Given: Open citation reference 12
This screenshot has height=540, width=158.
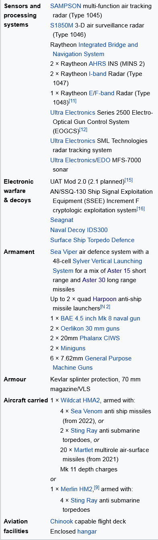Looking at the screenshot, I should click(x=83, y=130).
